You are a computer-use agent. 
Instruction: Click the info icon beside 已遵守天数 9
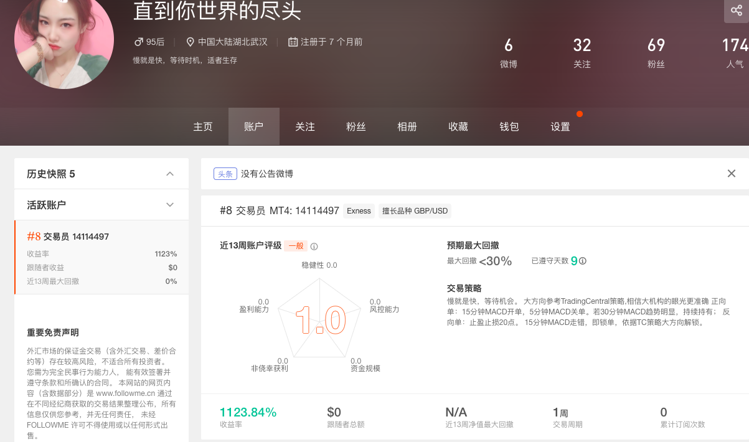[x=583, y=261]
